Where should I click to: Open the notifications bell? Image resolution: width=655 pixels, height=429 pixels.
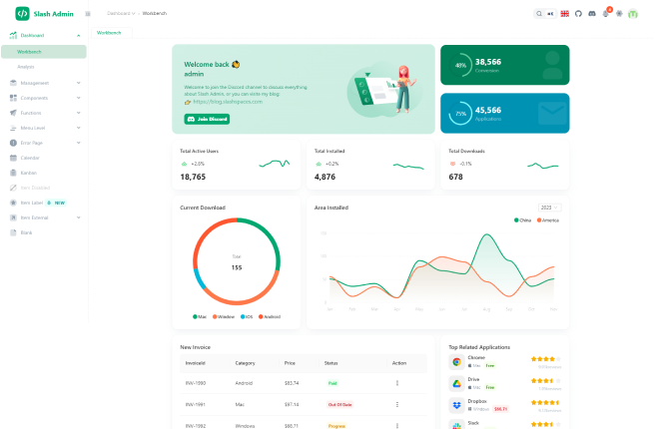click(606, 14)
